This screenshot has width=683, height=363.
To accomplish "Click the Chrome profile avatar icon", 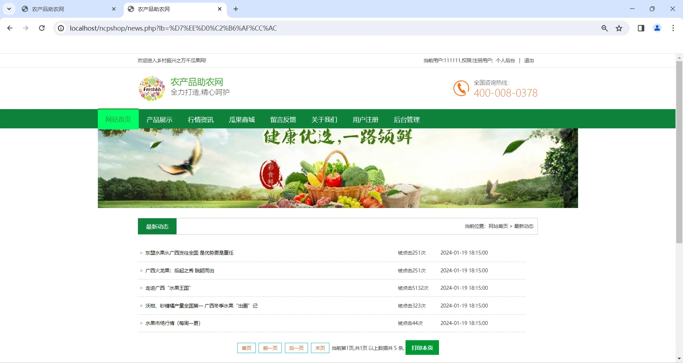I will [x=657, y=28].
